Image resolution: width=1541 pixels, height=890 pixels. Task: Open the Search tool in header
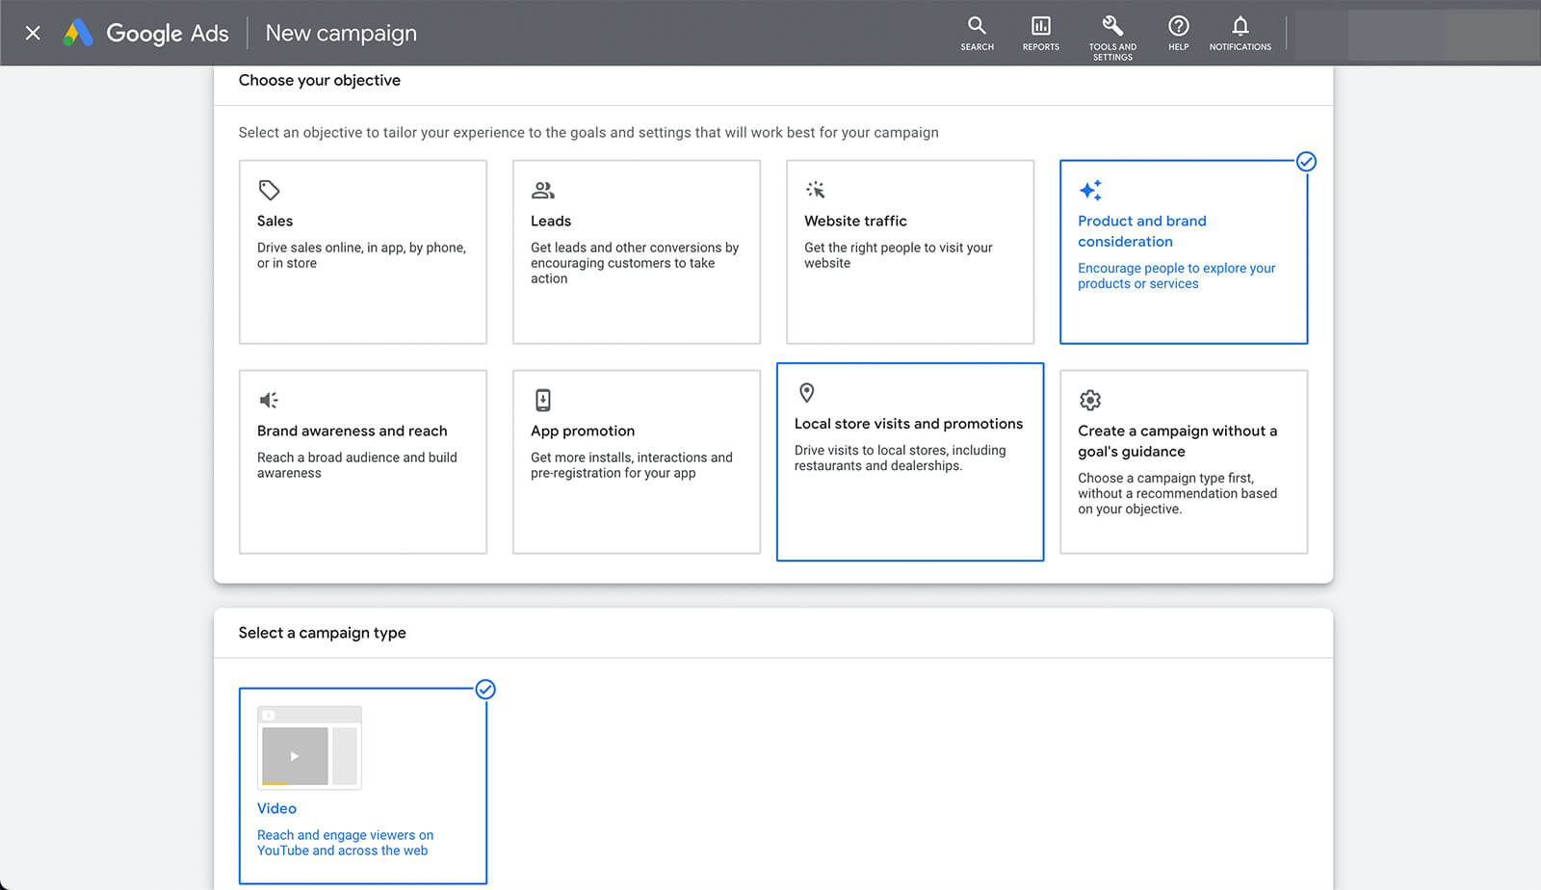click(x=977, y=33)
